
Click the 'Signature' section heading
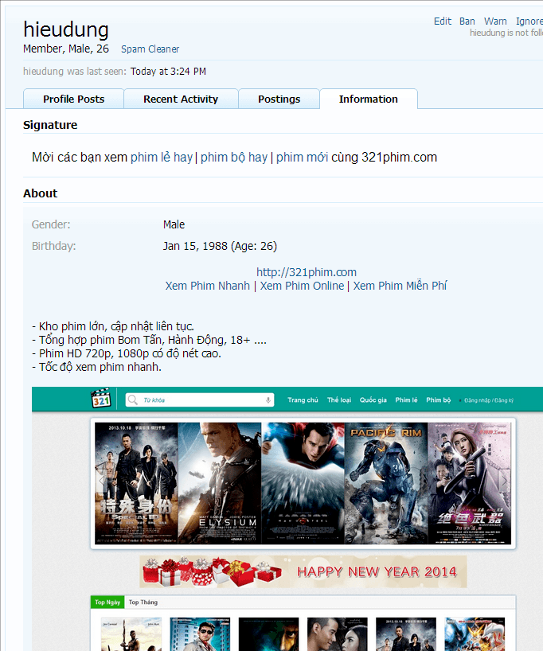point(50,125)
